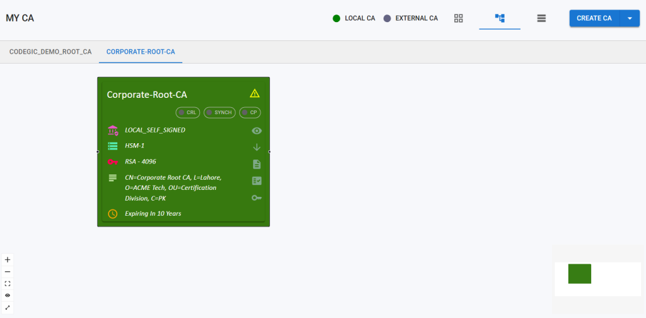Select the tree hierarchy view icon
Image resolution: width=646 pixels, height=318 pixels.
[x=500, y=18]
